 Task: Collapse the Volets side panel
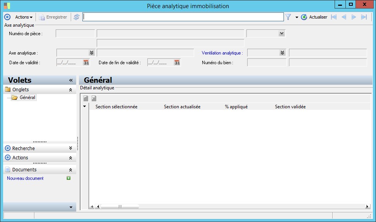tap(71, 80)
